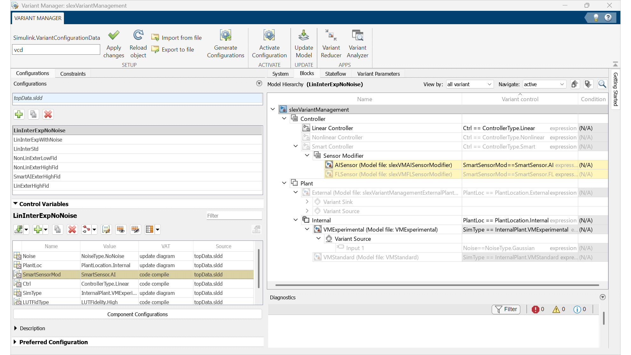Open the Stateflow tab
Screen dimensions: 631x355
point(335,73)
